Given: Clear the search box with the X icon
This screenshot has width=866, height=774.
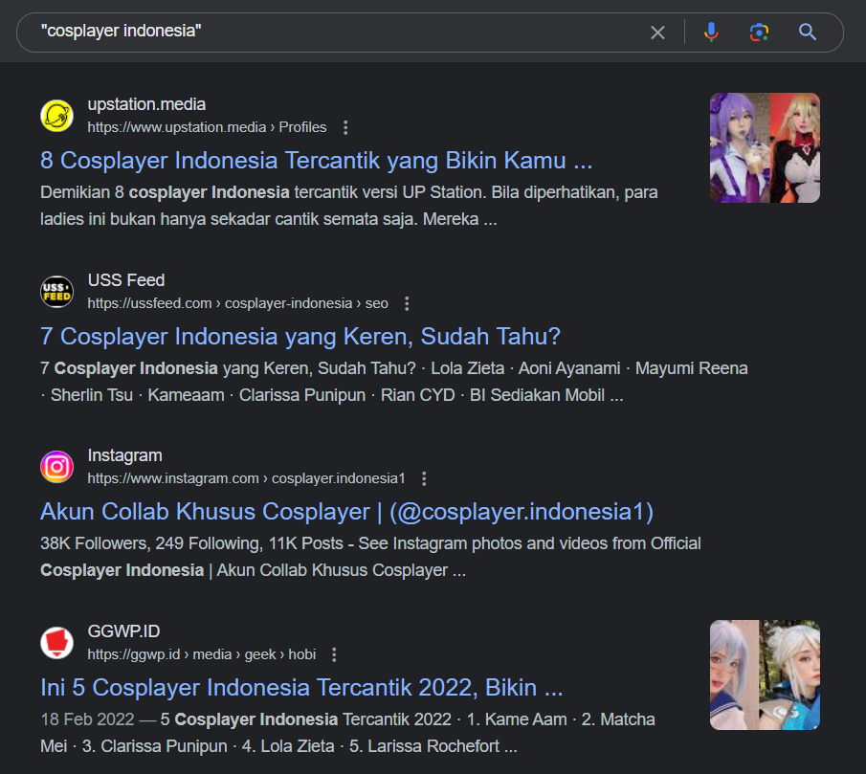Looking at the screenshot, I should [x=657, y=33].
